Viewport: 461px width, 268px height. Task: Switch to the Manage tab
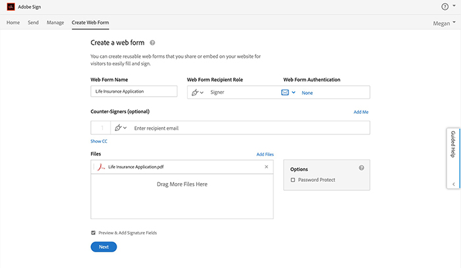click(x=55, y=22)
